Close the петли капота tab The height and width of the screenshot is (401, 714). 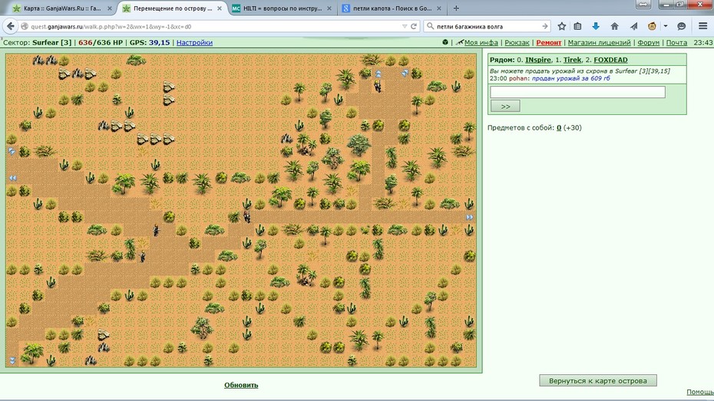[x=439, y=8]
